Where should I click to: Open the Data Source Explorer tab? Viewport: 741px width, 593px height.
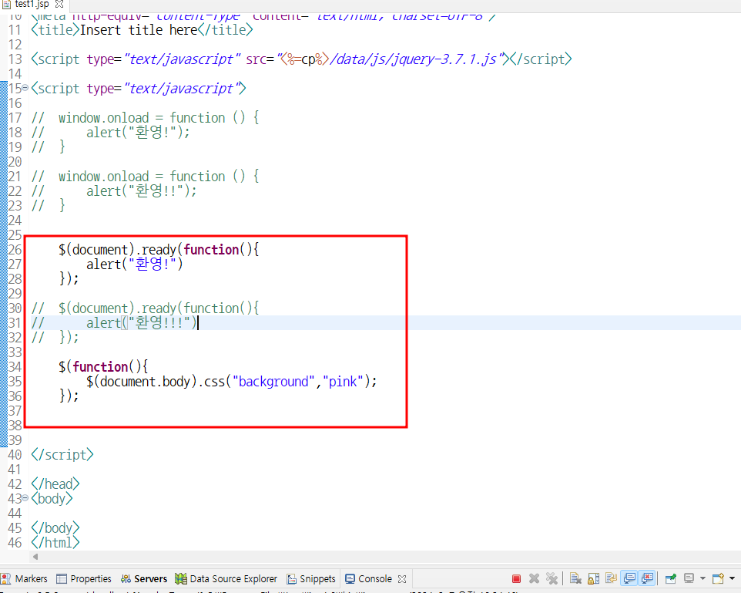[x=233, y=579]
